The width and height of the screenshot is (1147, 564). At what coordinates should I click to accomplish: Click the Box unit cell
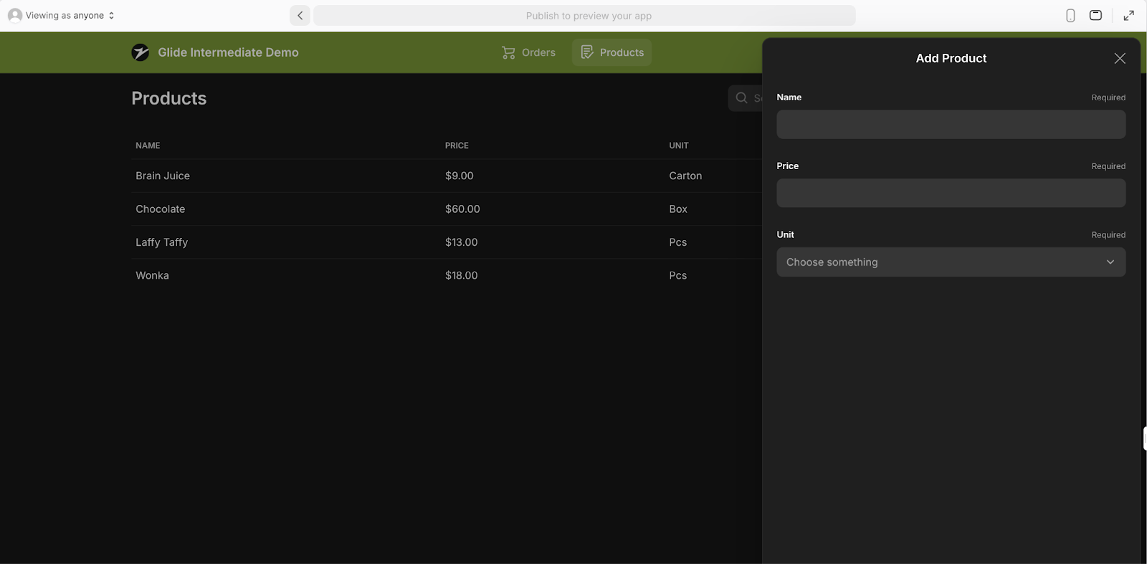678,209
